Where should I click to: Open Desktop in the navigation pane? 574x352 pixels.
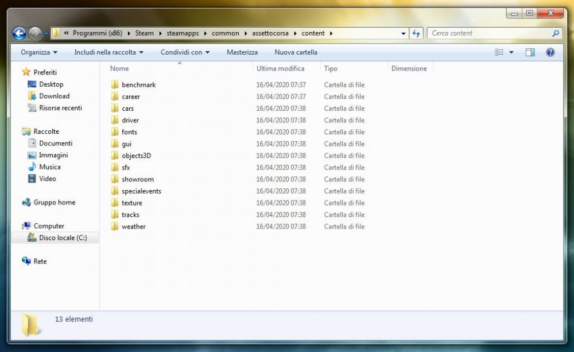point(46,84)
